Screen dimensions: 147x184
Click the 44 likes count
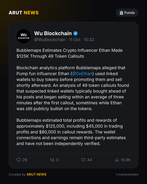coord(89,160)
